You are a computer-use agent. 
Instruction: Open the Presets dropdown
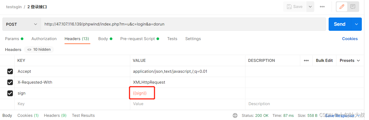pos(350,61)
